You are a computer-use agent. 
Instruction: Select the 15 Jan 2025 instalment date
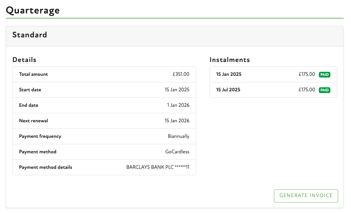coord(229,74)
